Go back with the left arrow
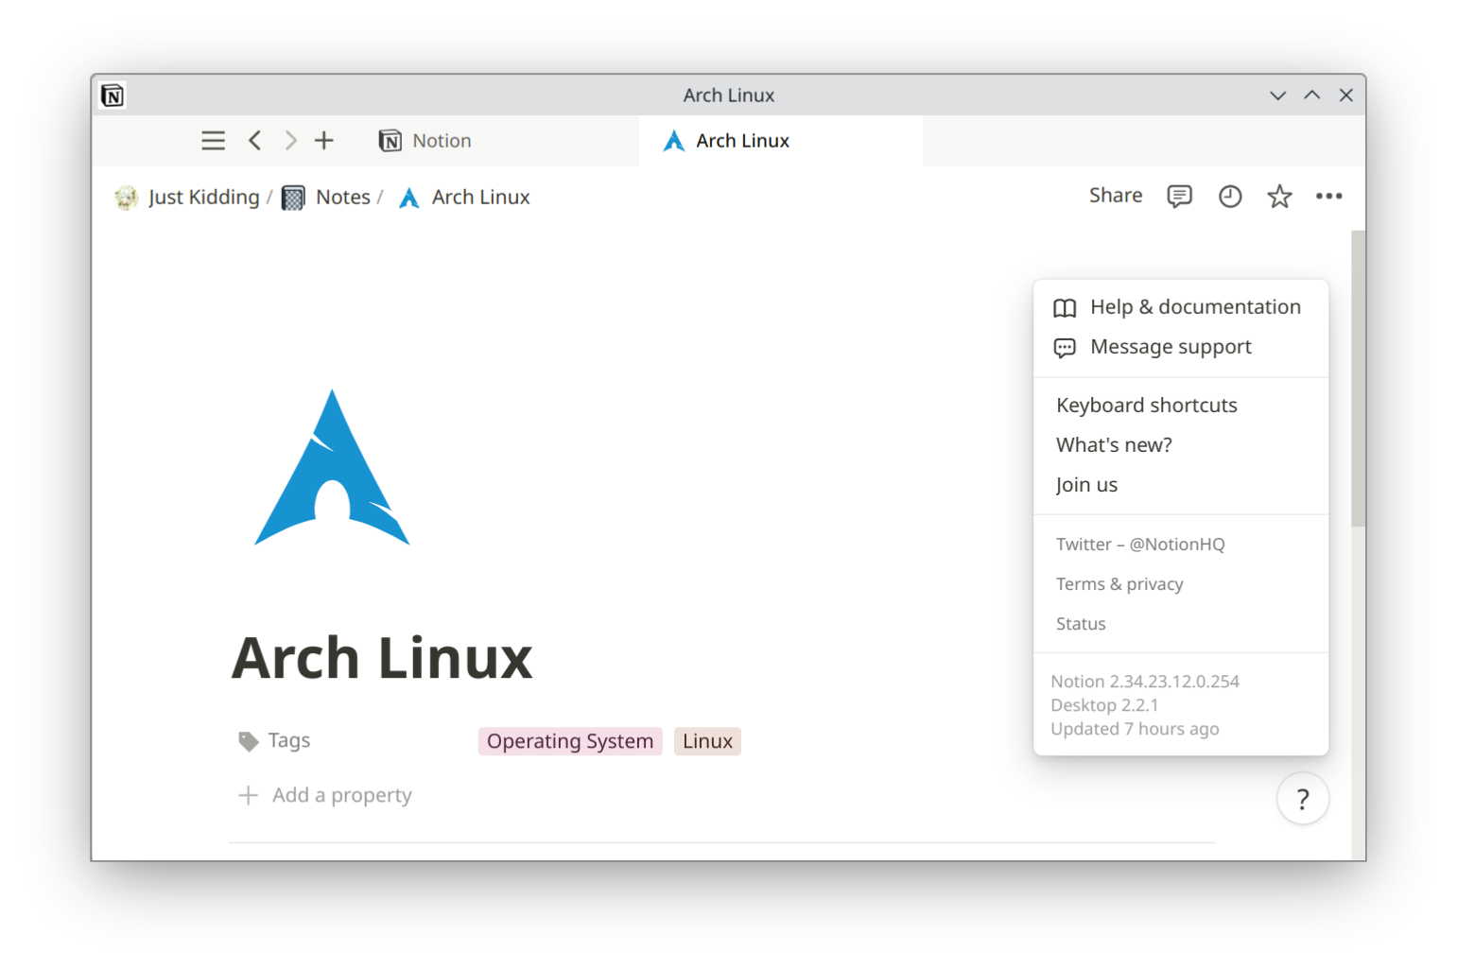Viewport: 1457px width, 969px height. click(254, 141)
